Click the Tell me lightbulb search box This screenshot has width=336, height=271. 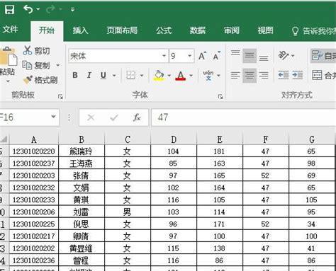(x=314, y=31)
